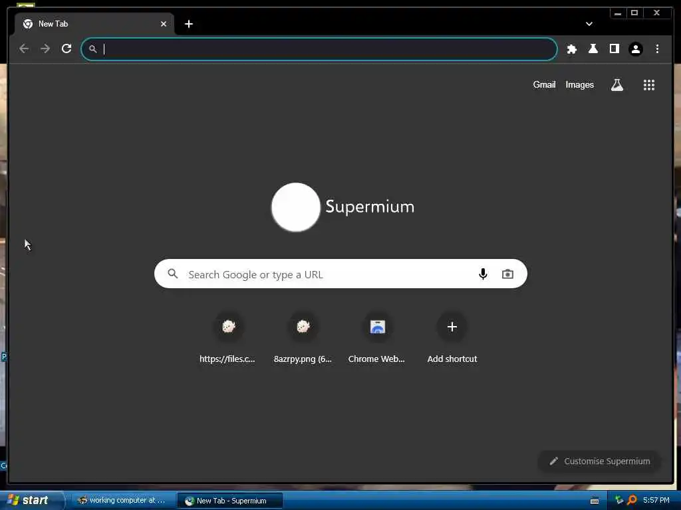Screen dimensions: 681x510
Task: Click the orange magnifier tray icon
Action: click(x=632, y=500)
